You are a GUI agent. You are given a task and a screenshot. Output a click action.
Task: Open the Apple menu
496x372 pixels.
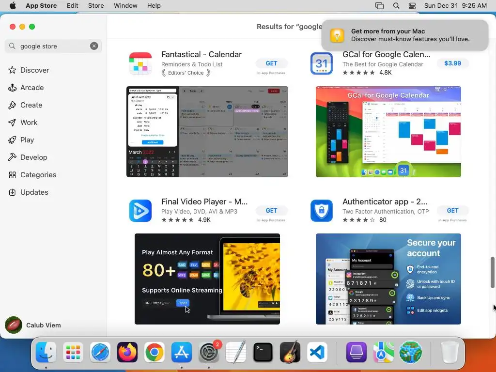pyautogui.click(x=13, y=6)
